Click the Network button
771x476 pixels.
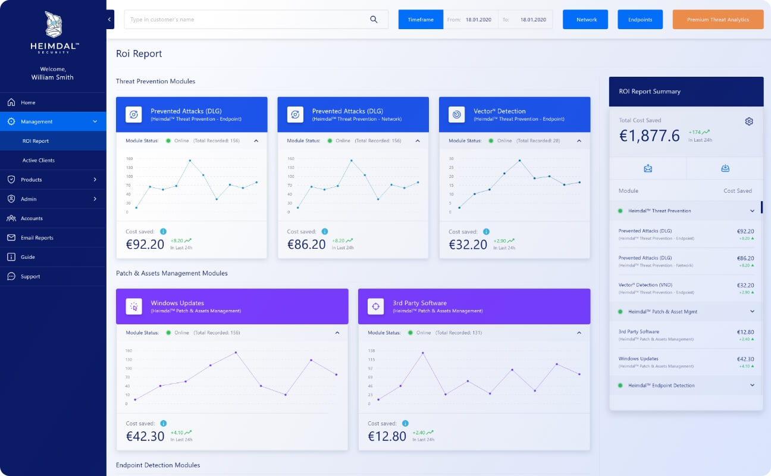point(587,20)
